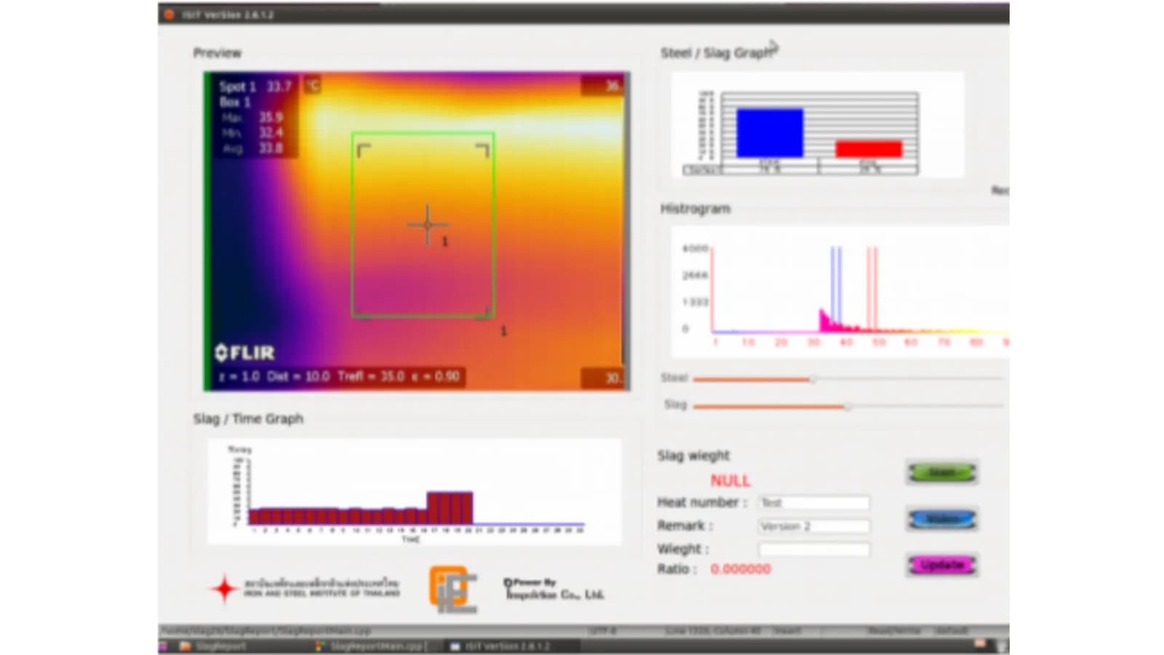
Task: Click the Slag wieght heading label
Action: coord(693,456)
